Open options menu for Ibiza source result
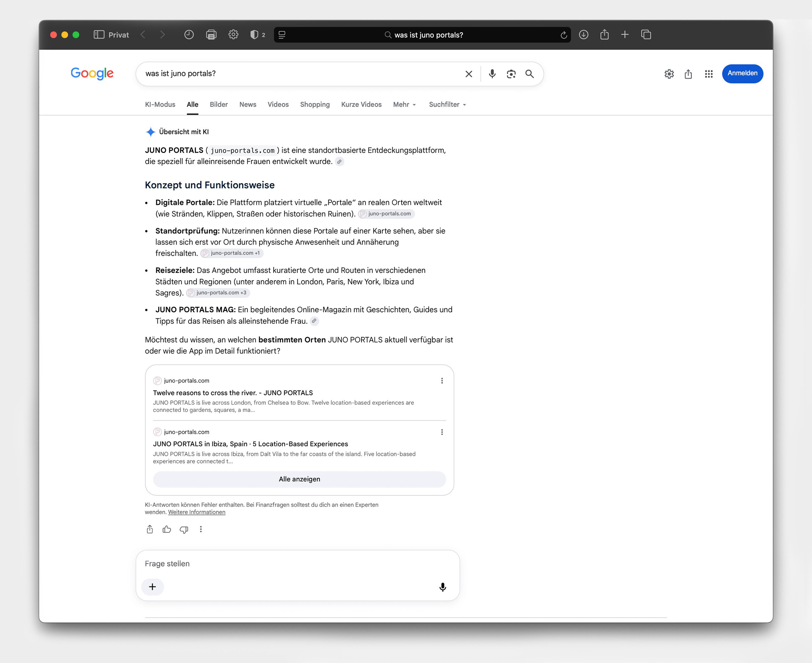Image resolution: width=812 pixels, height=663 pixels. click(x=442, y=432)
